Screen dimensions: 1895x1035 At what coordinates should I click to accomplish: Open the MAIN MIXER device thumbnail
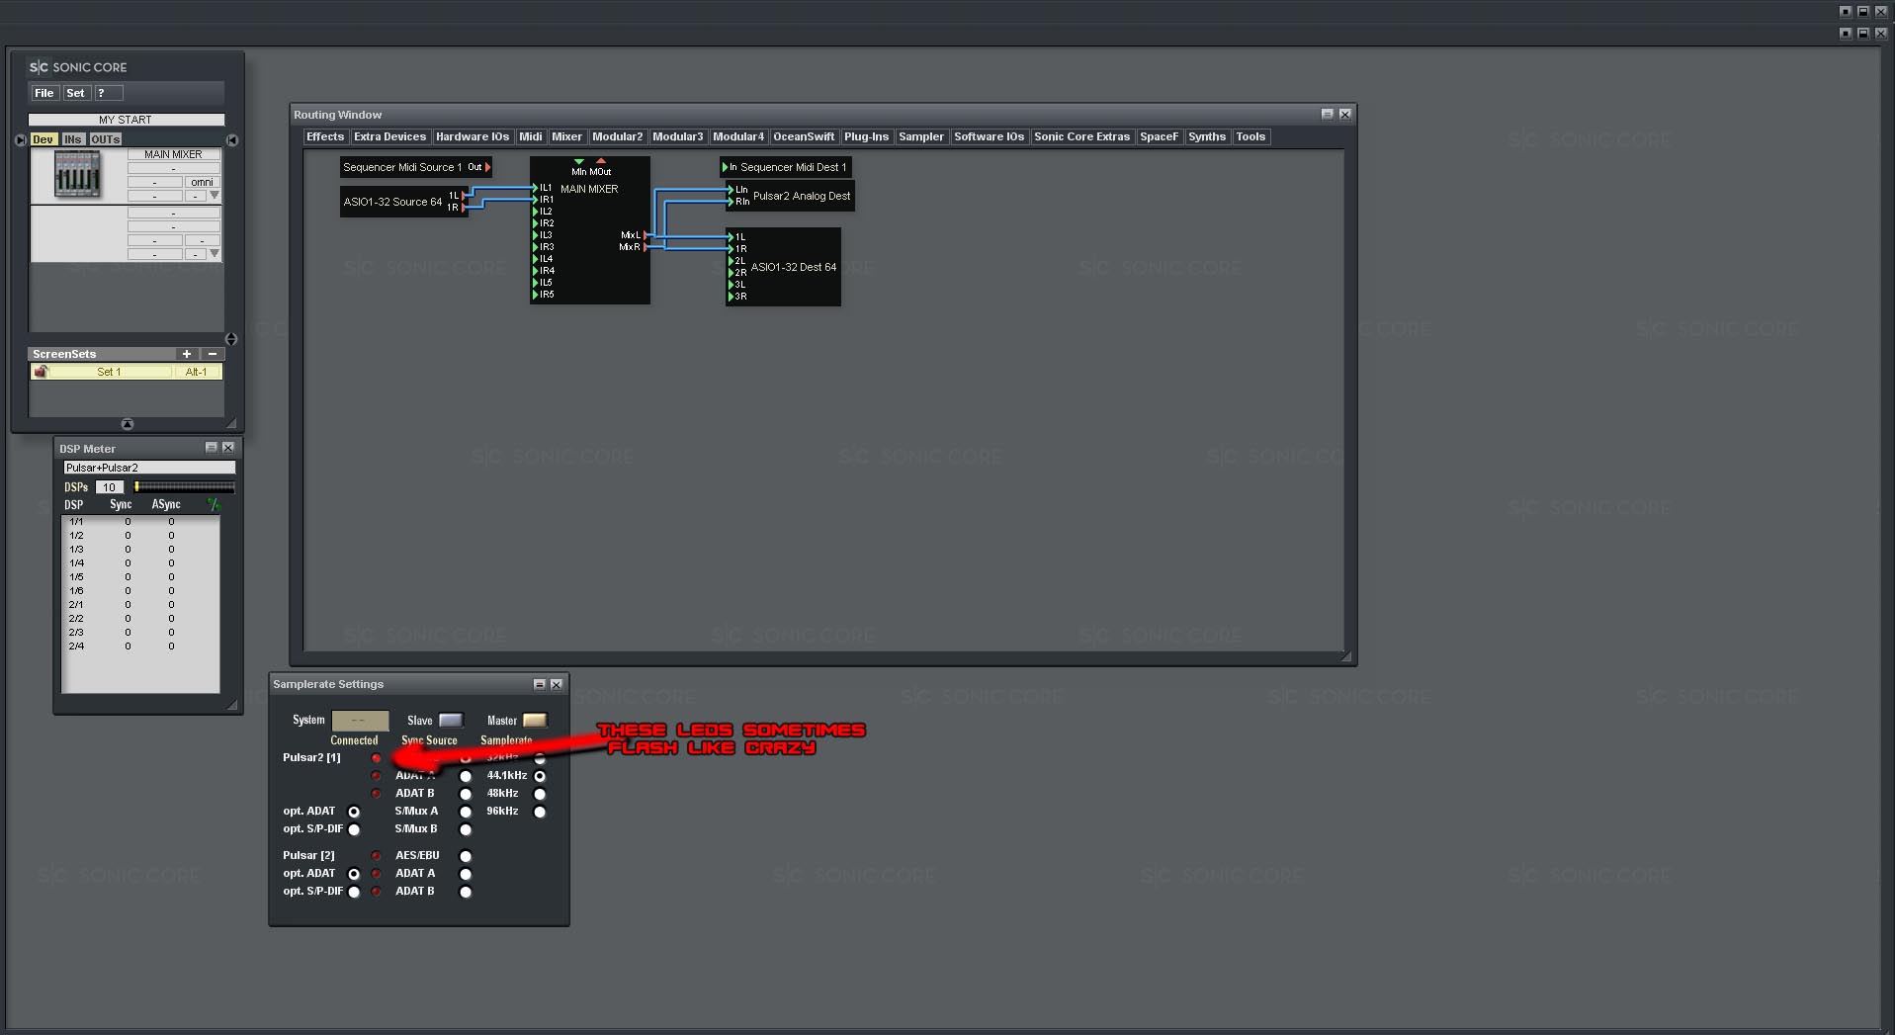click(x=77, y=176)
